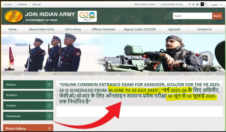Click the G20 logo badge

point(87,16)
